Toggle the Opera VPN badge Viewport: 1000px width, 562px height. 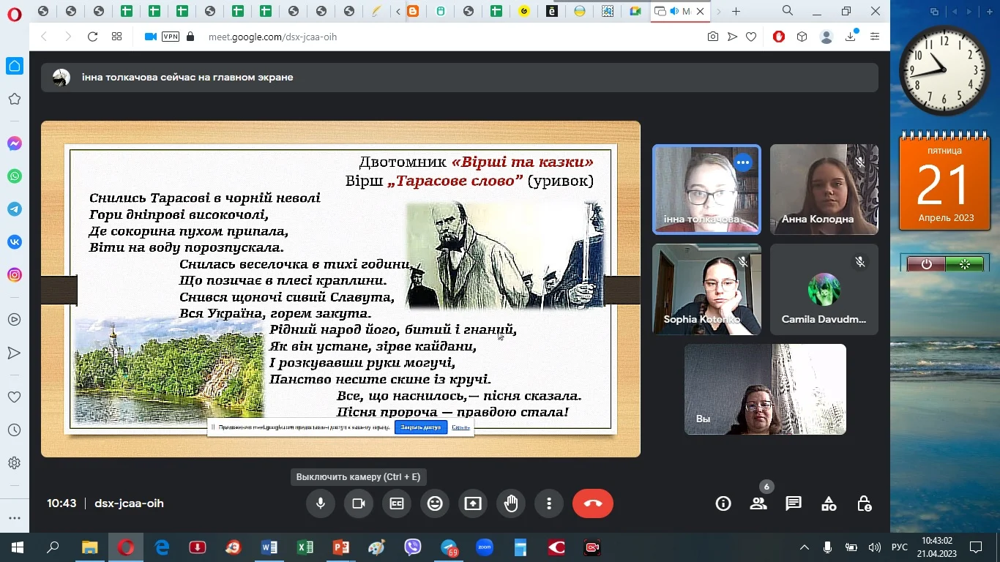click(171, 37)
